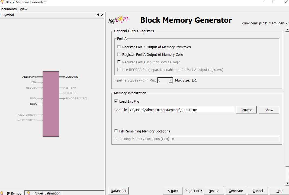Minimize the Block Memory Generator window

(262, 2)
